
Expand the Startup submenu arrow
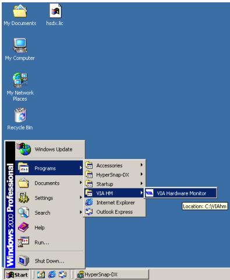tap(141, 183)
